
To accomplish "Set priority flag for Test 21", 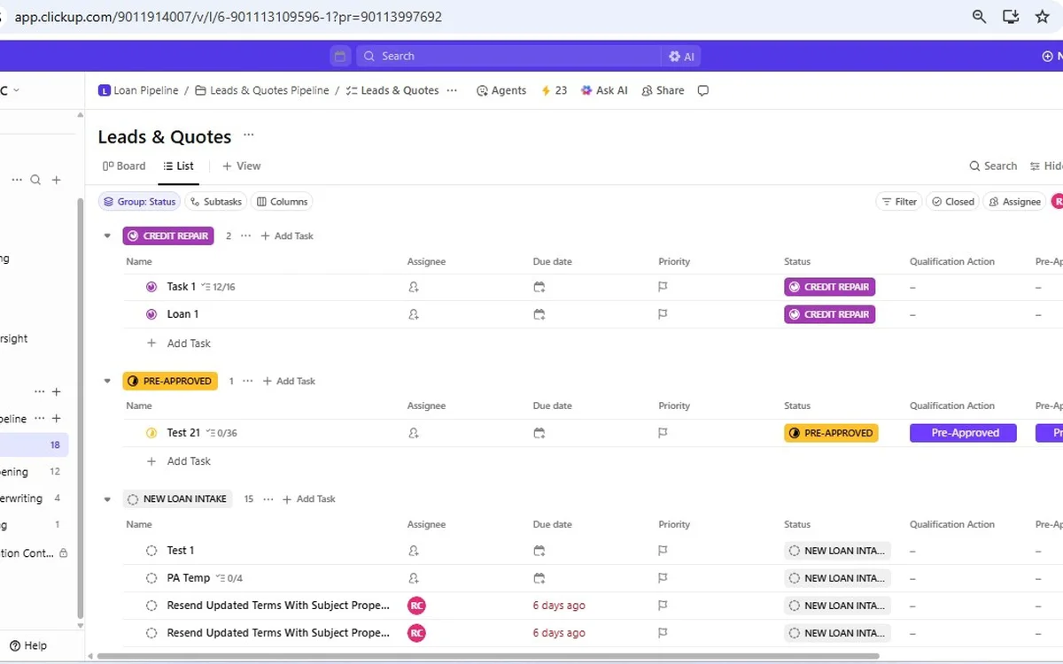I will pyautogui.click(x=663, y=433).
